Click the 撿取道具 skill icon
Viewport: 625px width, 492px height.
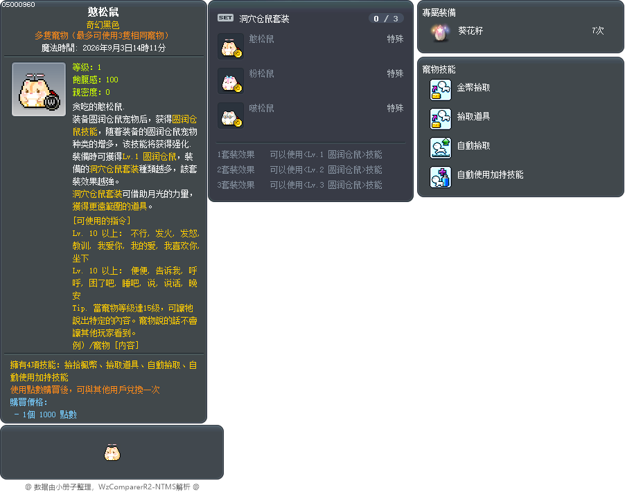pyautogui.click(x=441, y=118)
